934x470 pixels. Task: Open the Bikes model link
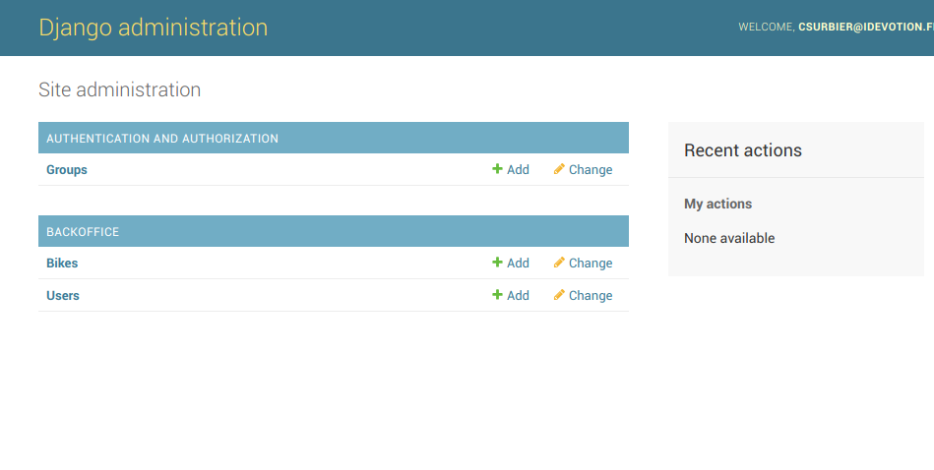point(62,263)
